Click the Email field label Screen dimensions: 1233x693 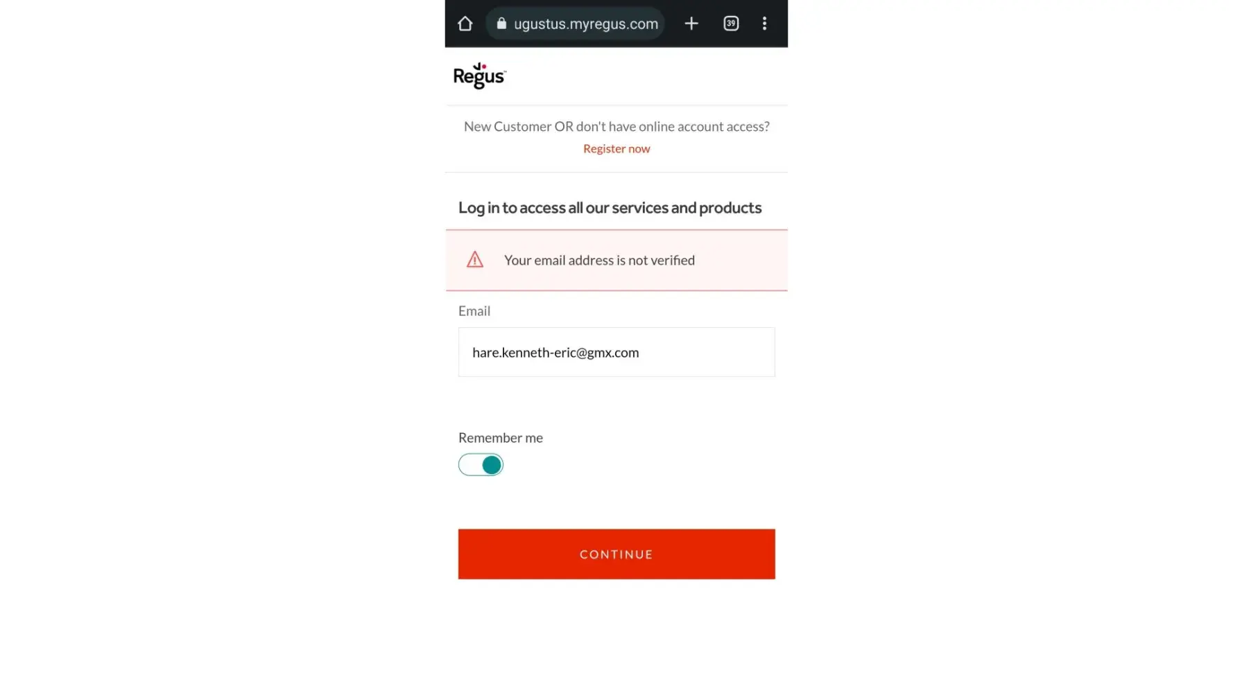pos(474,311)
